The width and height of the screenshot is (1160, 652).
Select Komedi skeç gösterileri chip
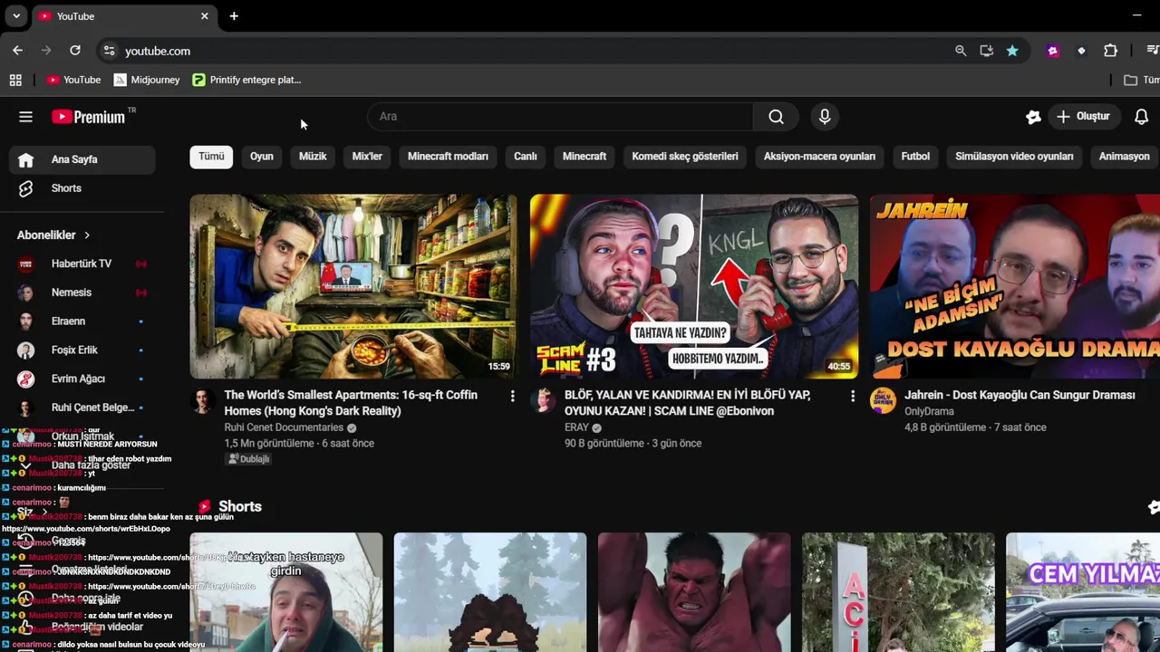[x=685, y=157]
